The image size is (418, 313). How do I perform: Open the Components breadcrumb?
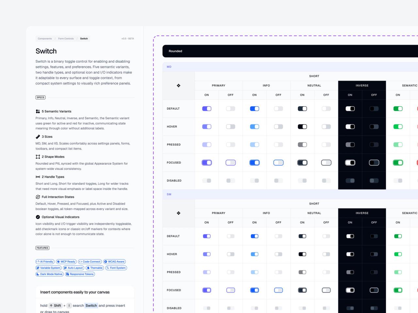tap(45, 38)
